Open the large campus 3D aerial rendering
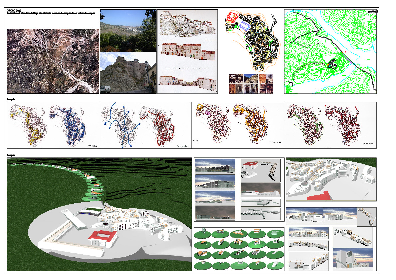 pyautogui.click(x=99, y=214)
